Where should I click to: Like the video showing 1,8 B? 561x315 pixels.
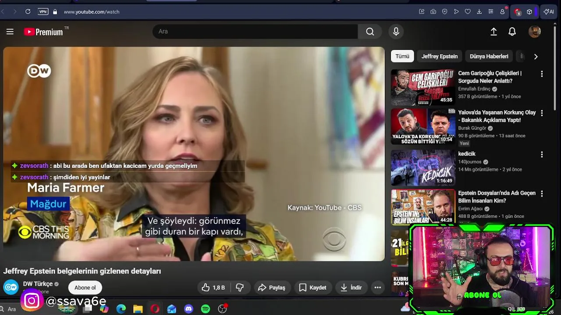(x=213, y=287)
